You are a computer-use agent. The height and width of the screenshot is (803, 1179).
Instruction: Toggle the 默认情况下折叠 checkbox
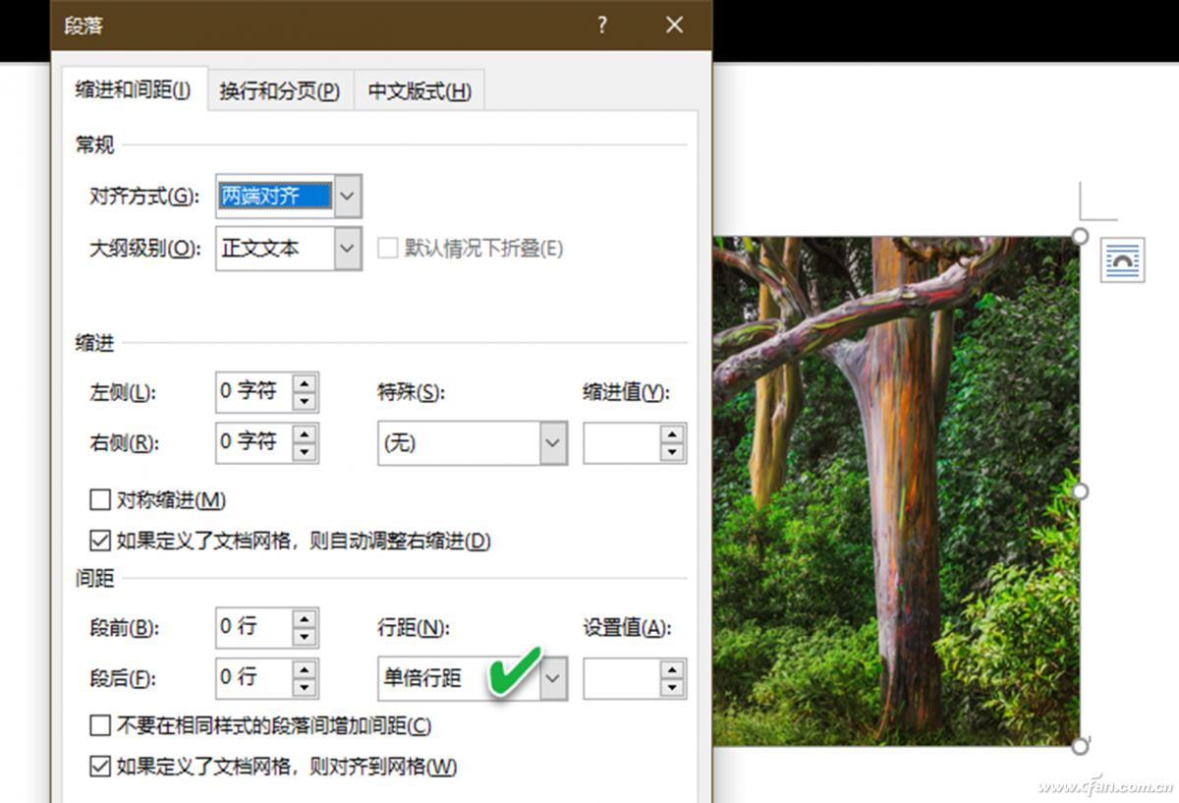388,249
